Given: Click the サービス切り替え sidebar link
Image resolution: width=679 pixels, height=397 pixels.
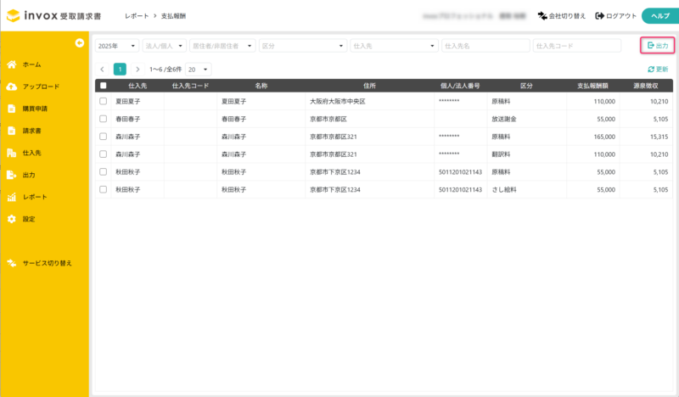Looking at the screenshot, I should pos(48,263).
